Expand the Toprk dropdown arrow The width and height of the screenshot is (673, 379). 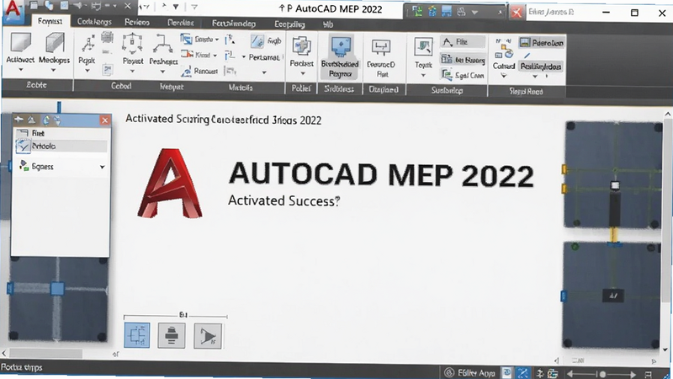(x=423, y=76)
